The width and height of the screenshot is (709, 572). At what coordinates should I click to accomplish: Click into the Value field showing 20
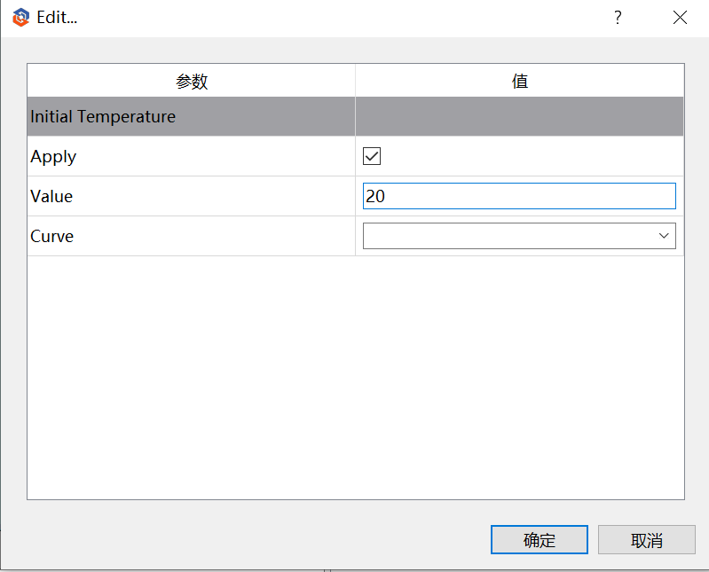click(x=519, y=196)
